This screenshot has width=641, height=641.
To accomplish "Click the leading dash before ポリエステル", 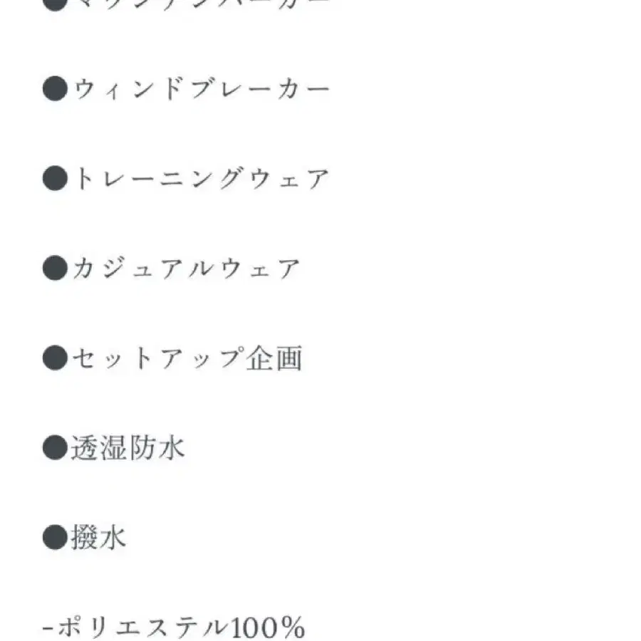I will [x=48, y=629].
